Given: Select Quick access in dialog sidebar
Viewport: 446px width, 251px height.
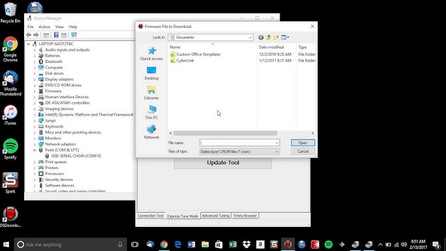Looking at the screenshot, I should [x=151, y=53].
